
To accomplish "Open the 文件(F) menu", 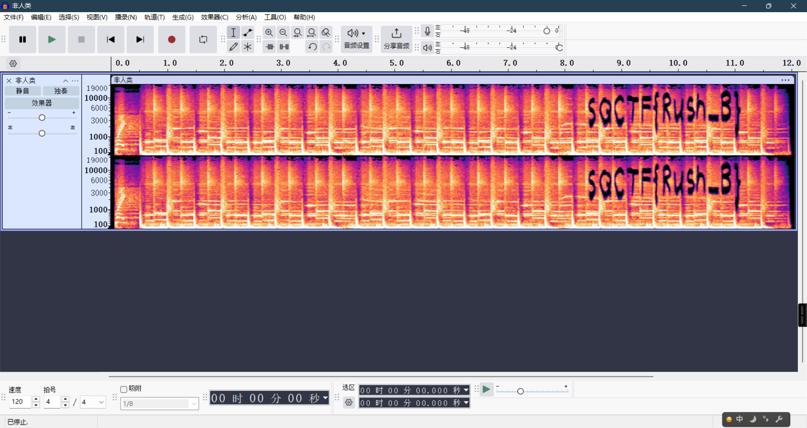I will coord(13,17).
